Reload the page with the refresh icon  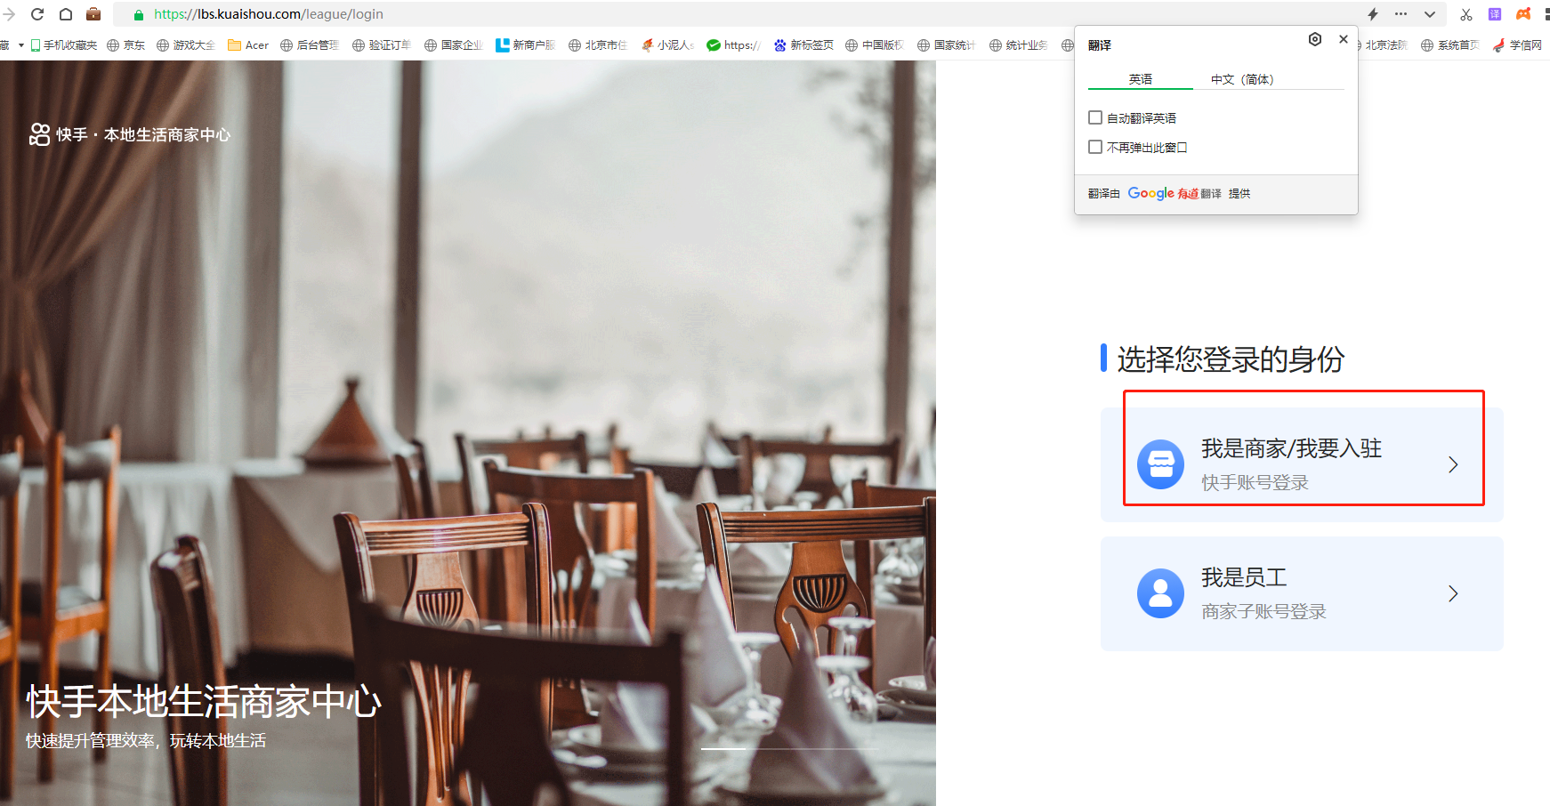point(37,14)
